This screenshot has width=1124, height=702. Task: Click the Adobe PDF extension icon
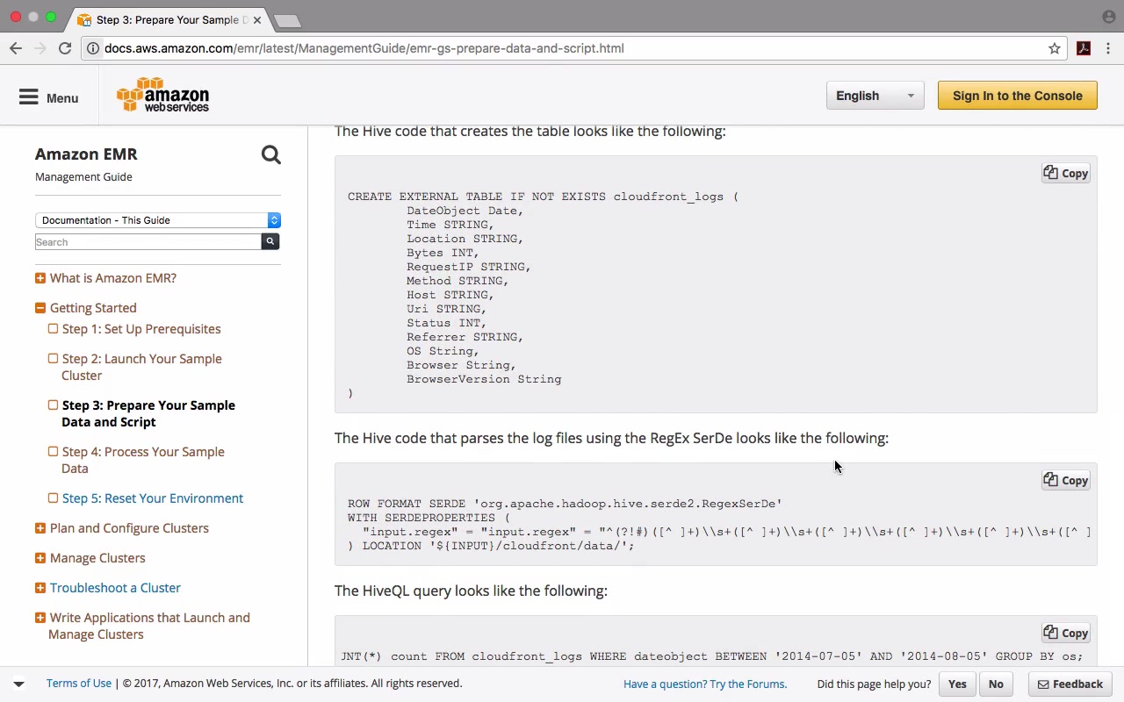pyautogui.click(x=1084, y=48)
